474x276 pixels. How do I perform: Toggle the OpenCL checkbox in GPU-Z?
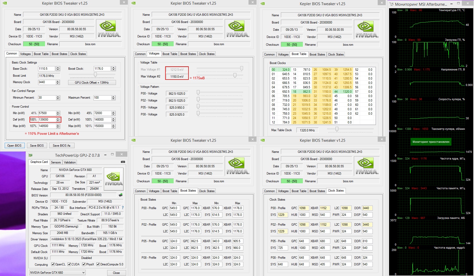53,264
